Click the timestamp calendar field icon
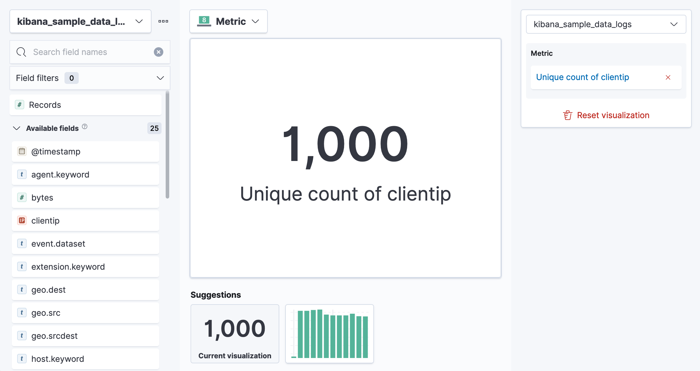 coord(21,152)
